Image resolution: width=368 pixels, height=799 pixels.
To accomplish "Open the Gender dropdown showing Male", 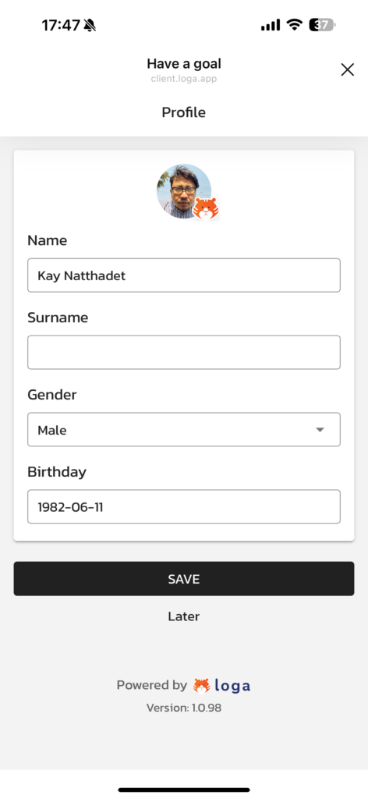I will pos(184,430).
